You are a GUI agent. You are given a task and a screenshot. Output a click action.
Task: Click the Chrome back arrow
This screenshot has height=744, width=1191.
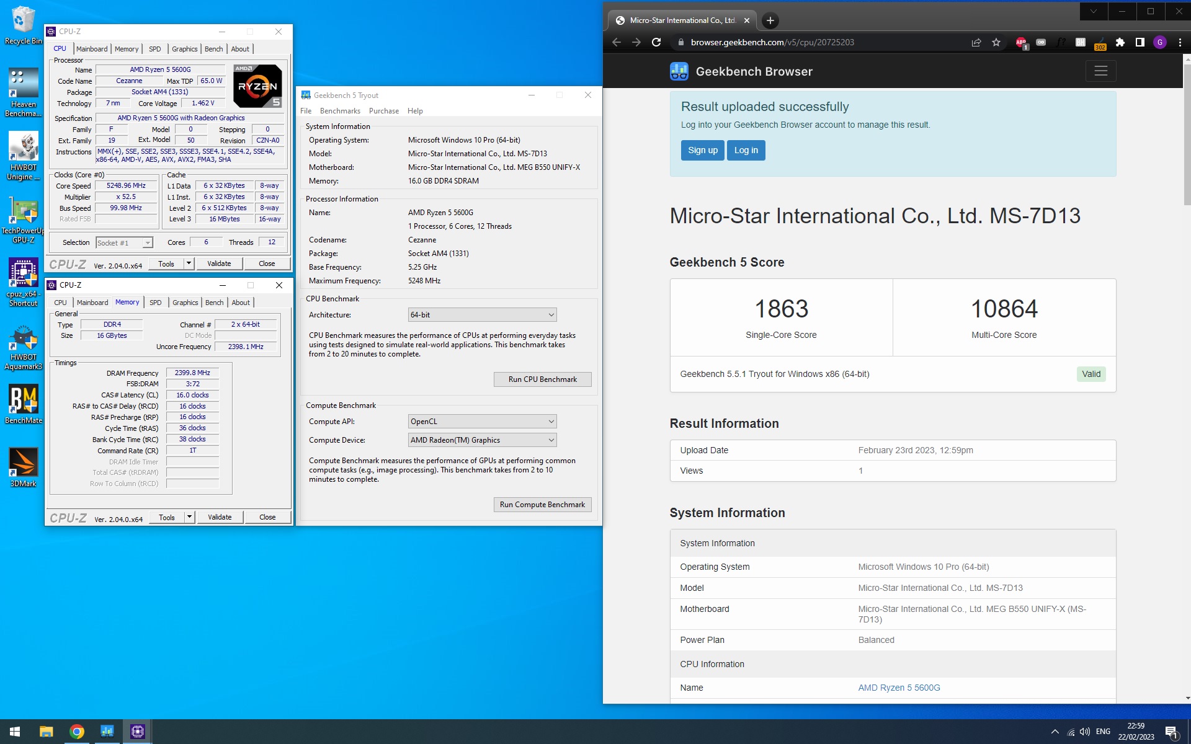[x=616, y=42]
